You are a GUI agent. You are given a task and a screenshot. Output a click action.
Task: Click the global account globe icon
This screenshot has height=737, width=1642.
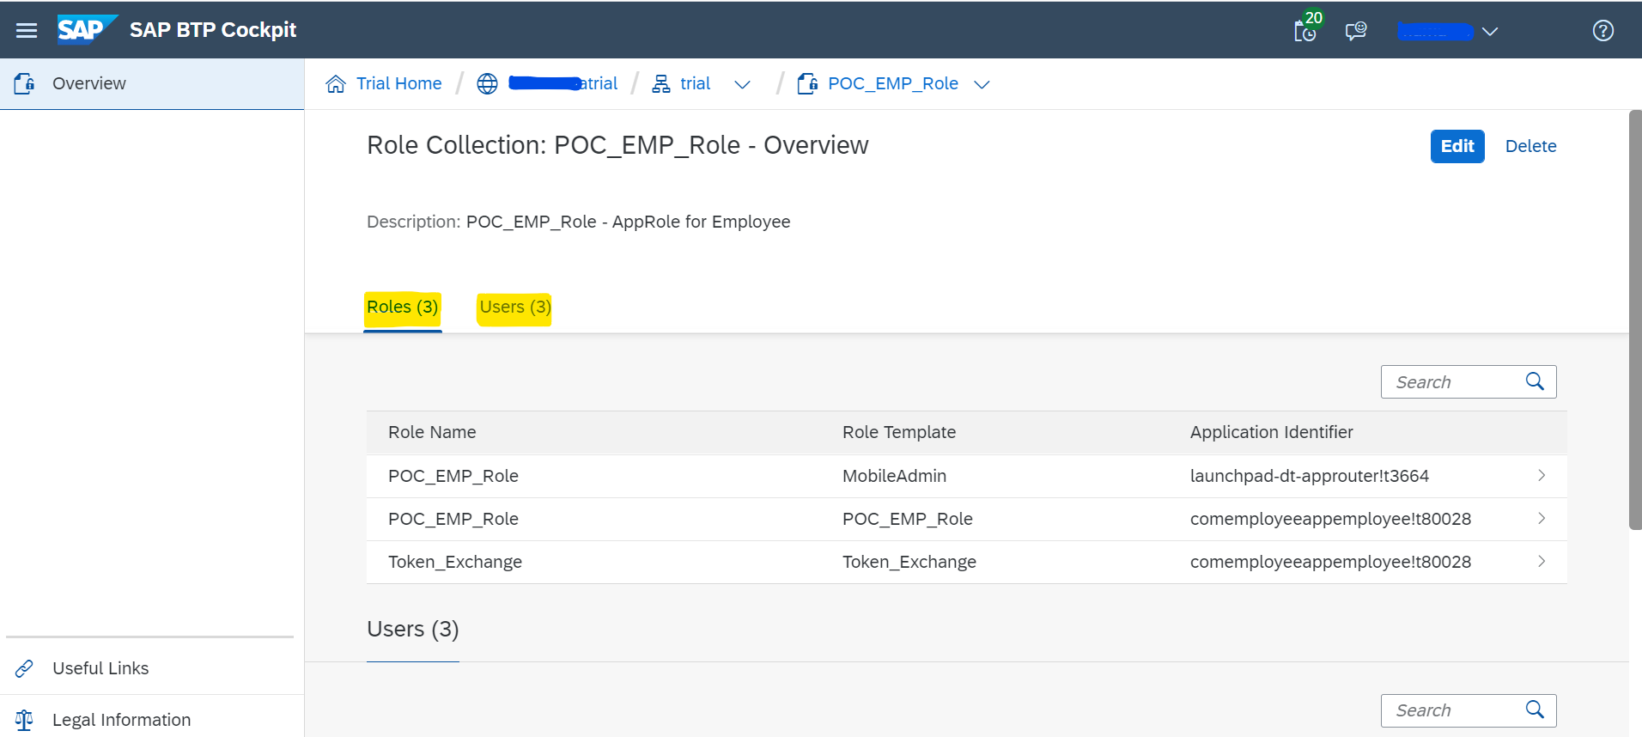point(487,83)
